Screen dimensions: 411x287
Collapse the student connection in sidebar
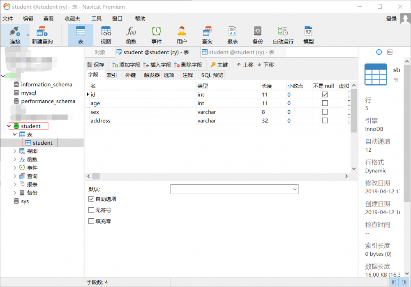[x=9, y=126]
